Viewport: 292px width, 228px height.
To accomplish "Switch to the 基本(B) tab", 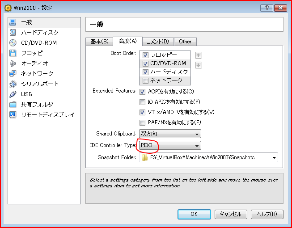I will 99,42.
